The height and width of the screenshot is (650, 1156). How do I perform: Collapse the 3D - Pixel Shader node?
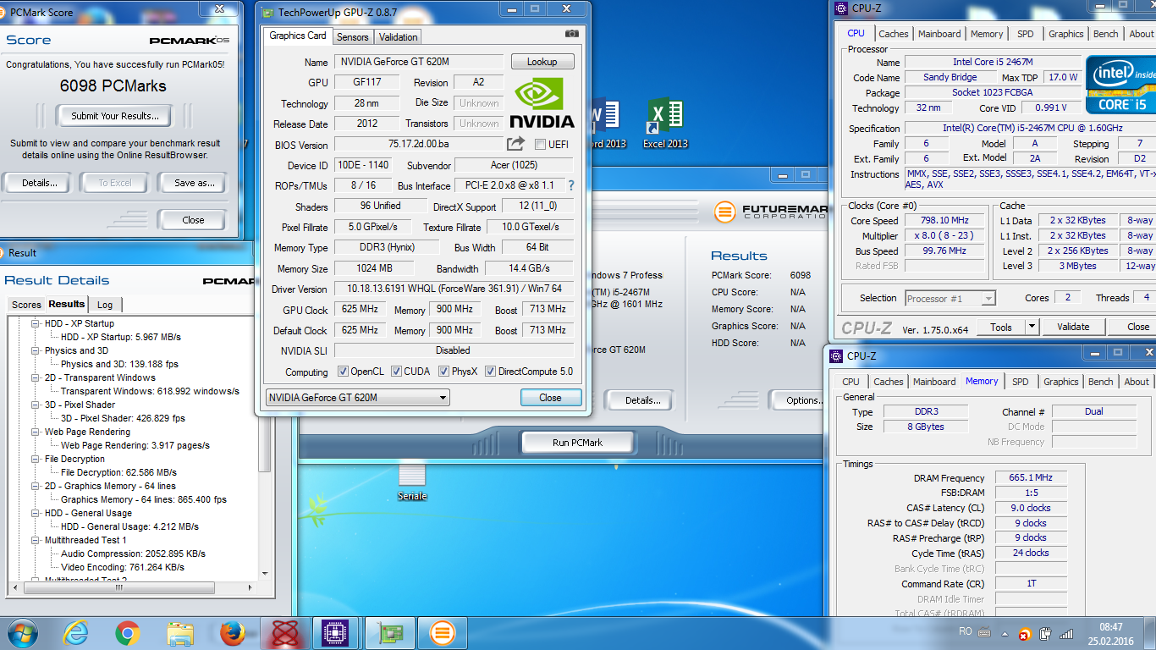click(x=36, y=405)
